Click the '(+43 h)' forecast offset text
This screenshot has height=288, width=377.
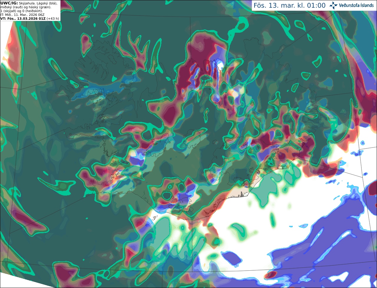(53, 18)
